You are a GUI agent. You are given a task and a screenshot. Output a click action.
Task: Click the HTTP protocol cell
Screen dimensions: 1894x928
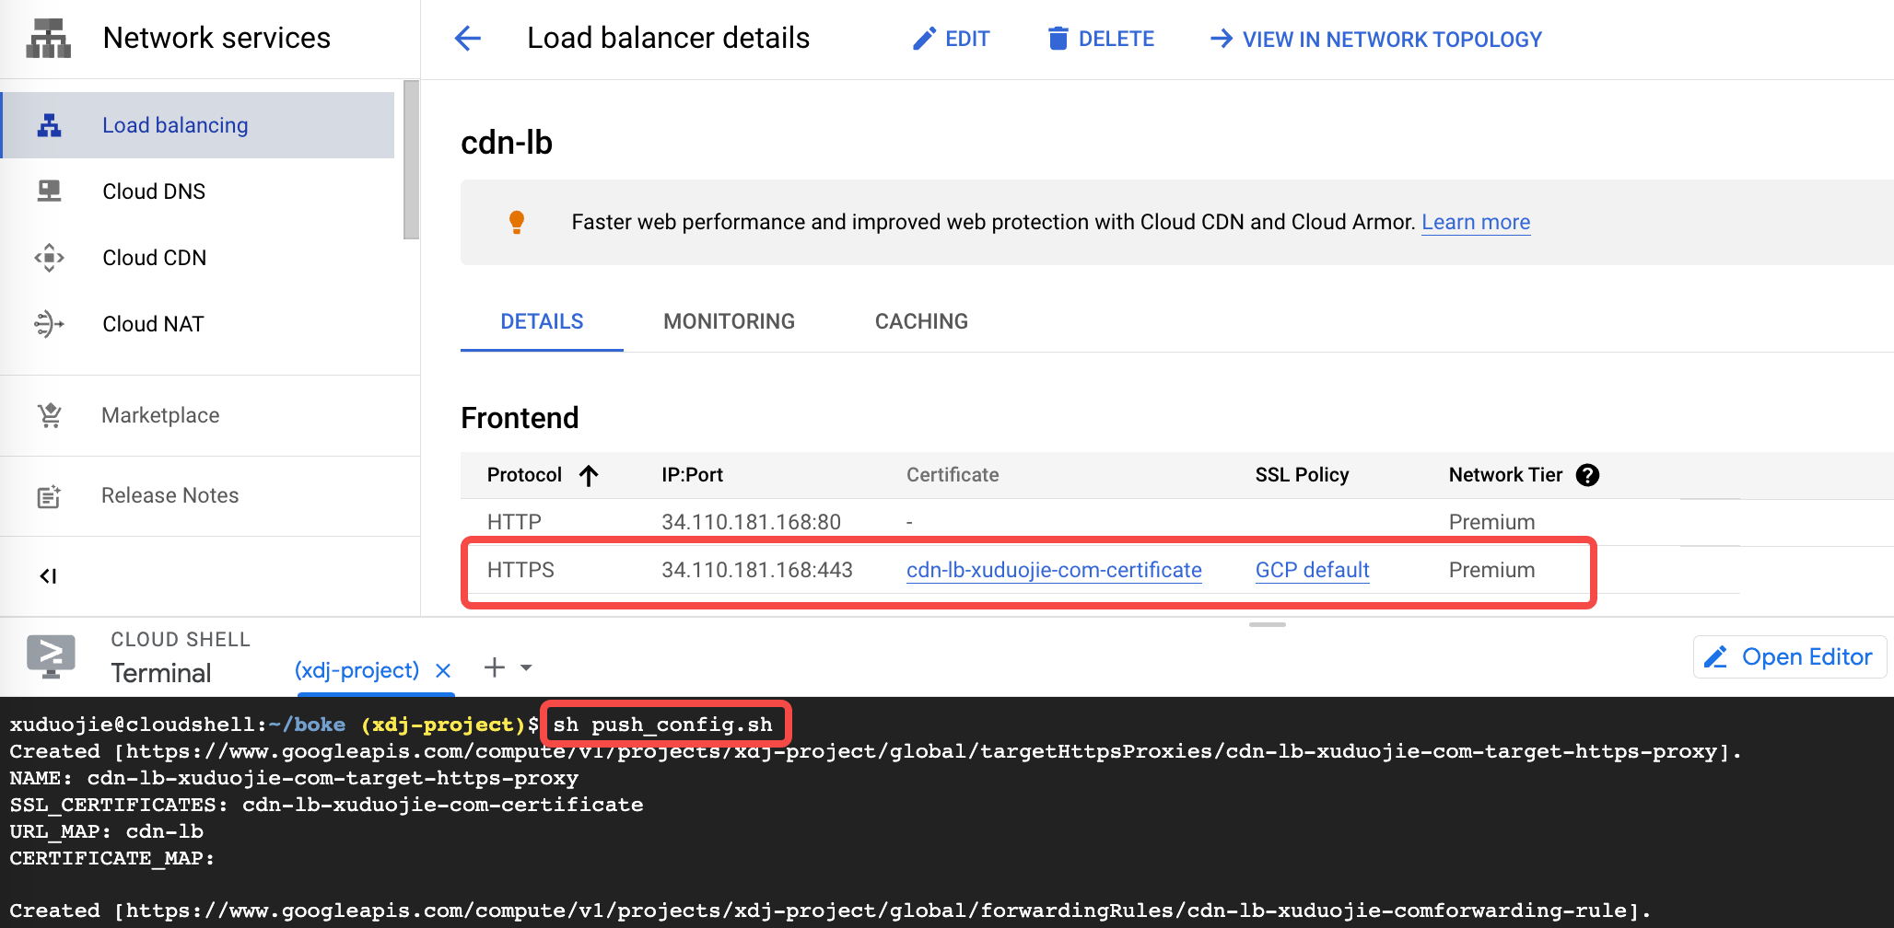[x=514, y=522]
